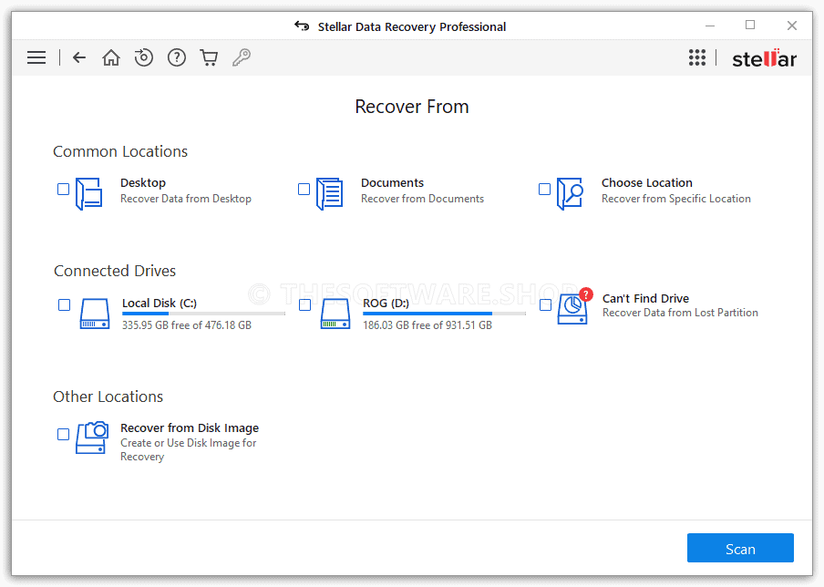
Task: Click the Desktop location icon
Action: coord(88,194)
